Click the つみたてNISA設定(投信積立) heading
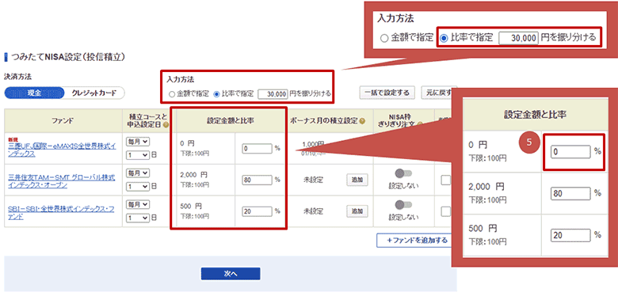This screenshot has height=296, width=618. (68, 58)
